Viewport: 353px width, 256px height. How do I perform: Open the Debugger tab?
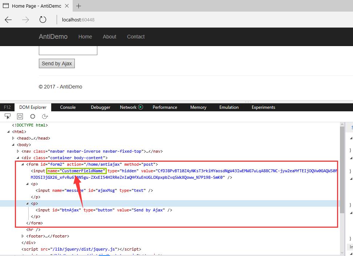point(100,107)
